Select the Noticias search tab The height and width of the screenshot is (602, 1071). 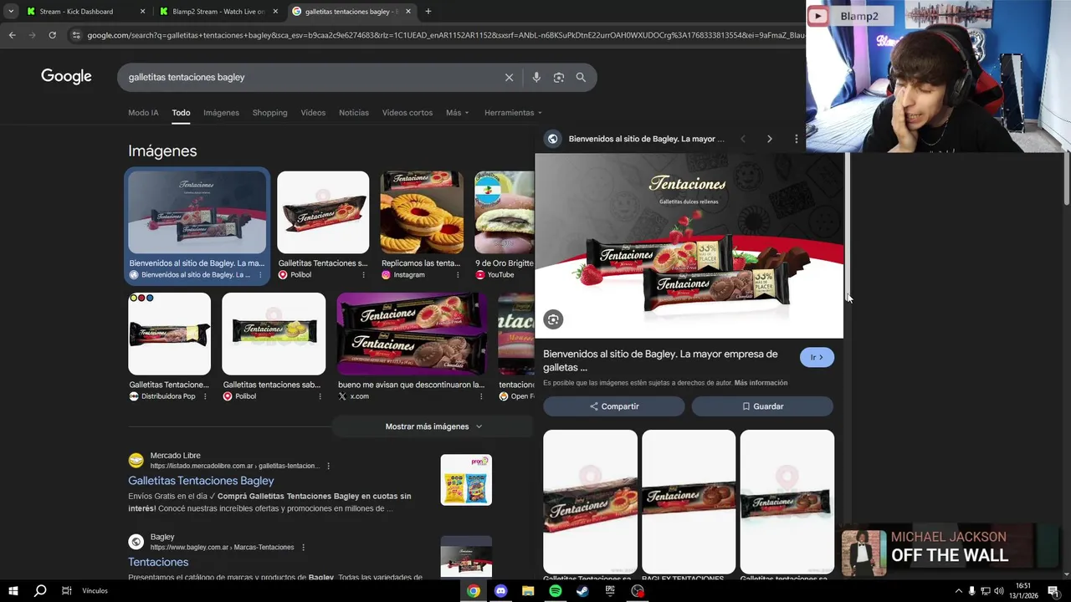(353, 113)
